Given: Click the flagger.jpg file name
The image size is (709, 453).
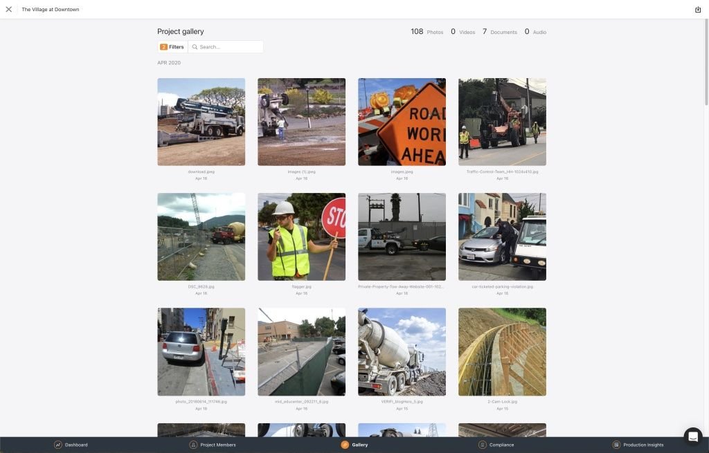Looking at the screenshot, I should (x=302, y=286).
